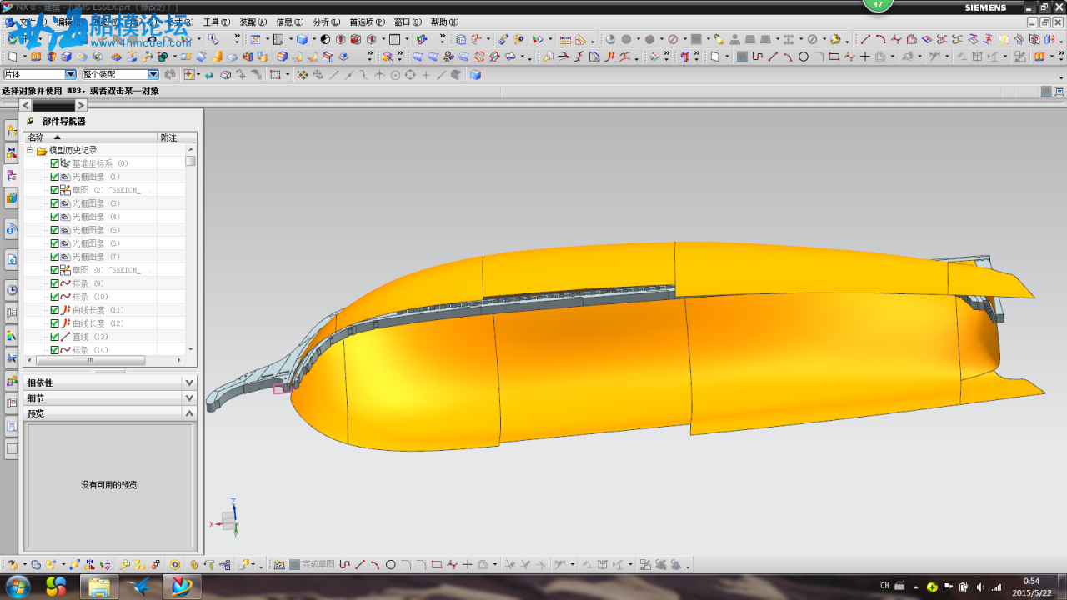Click the blue solid cube icon in selection bar
Image resolution: width=1067 pixels, height=600 pixels.
(475, 74)
